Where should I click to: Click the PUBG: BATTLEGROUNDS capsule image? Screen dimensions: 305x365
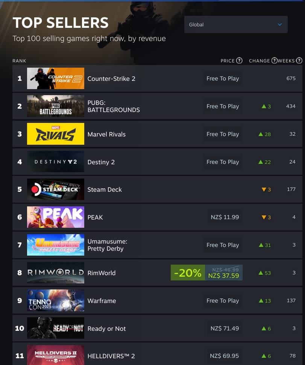point(56,106)
